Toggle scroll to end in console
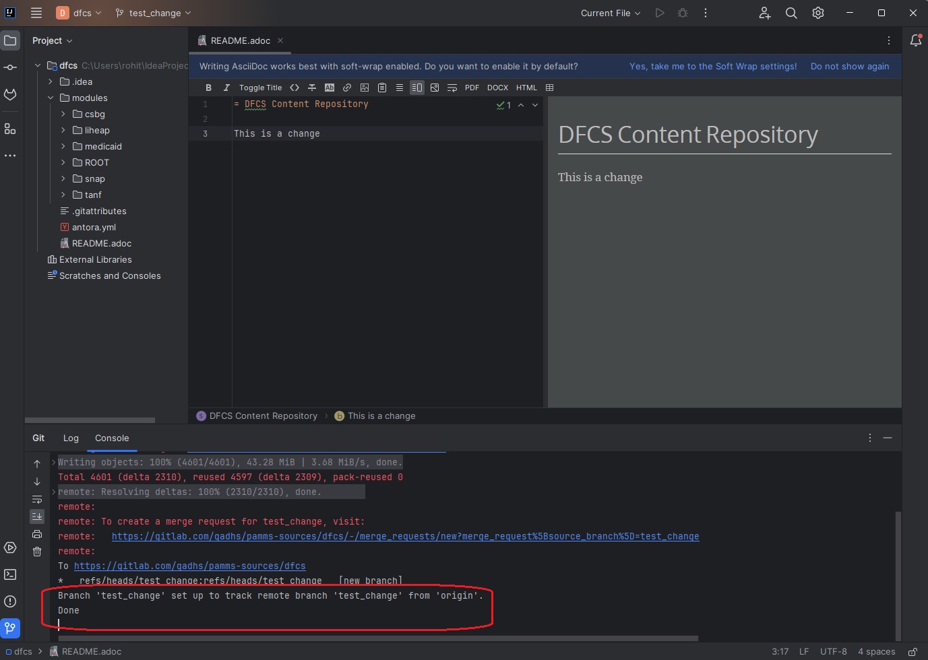 click(37, 517)
